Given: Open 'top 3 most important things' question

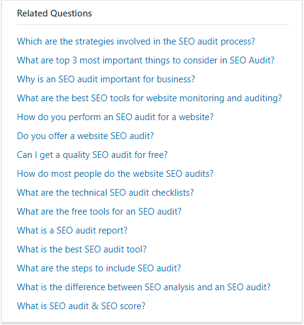Looking at the screenshot, I should coord(146,60).
